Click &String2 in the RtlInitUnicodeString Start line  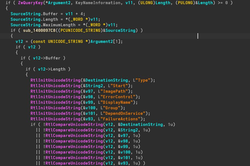coord(93,86)
